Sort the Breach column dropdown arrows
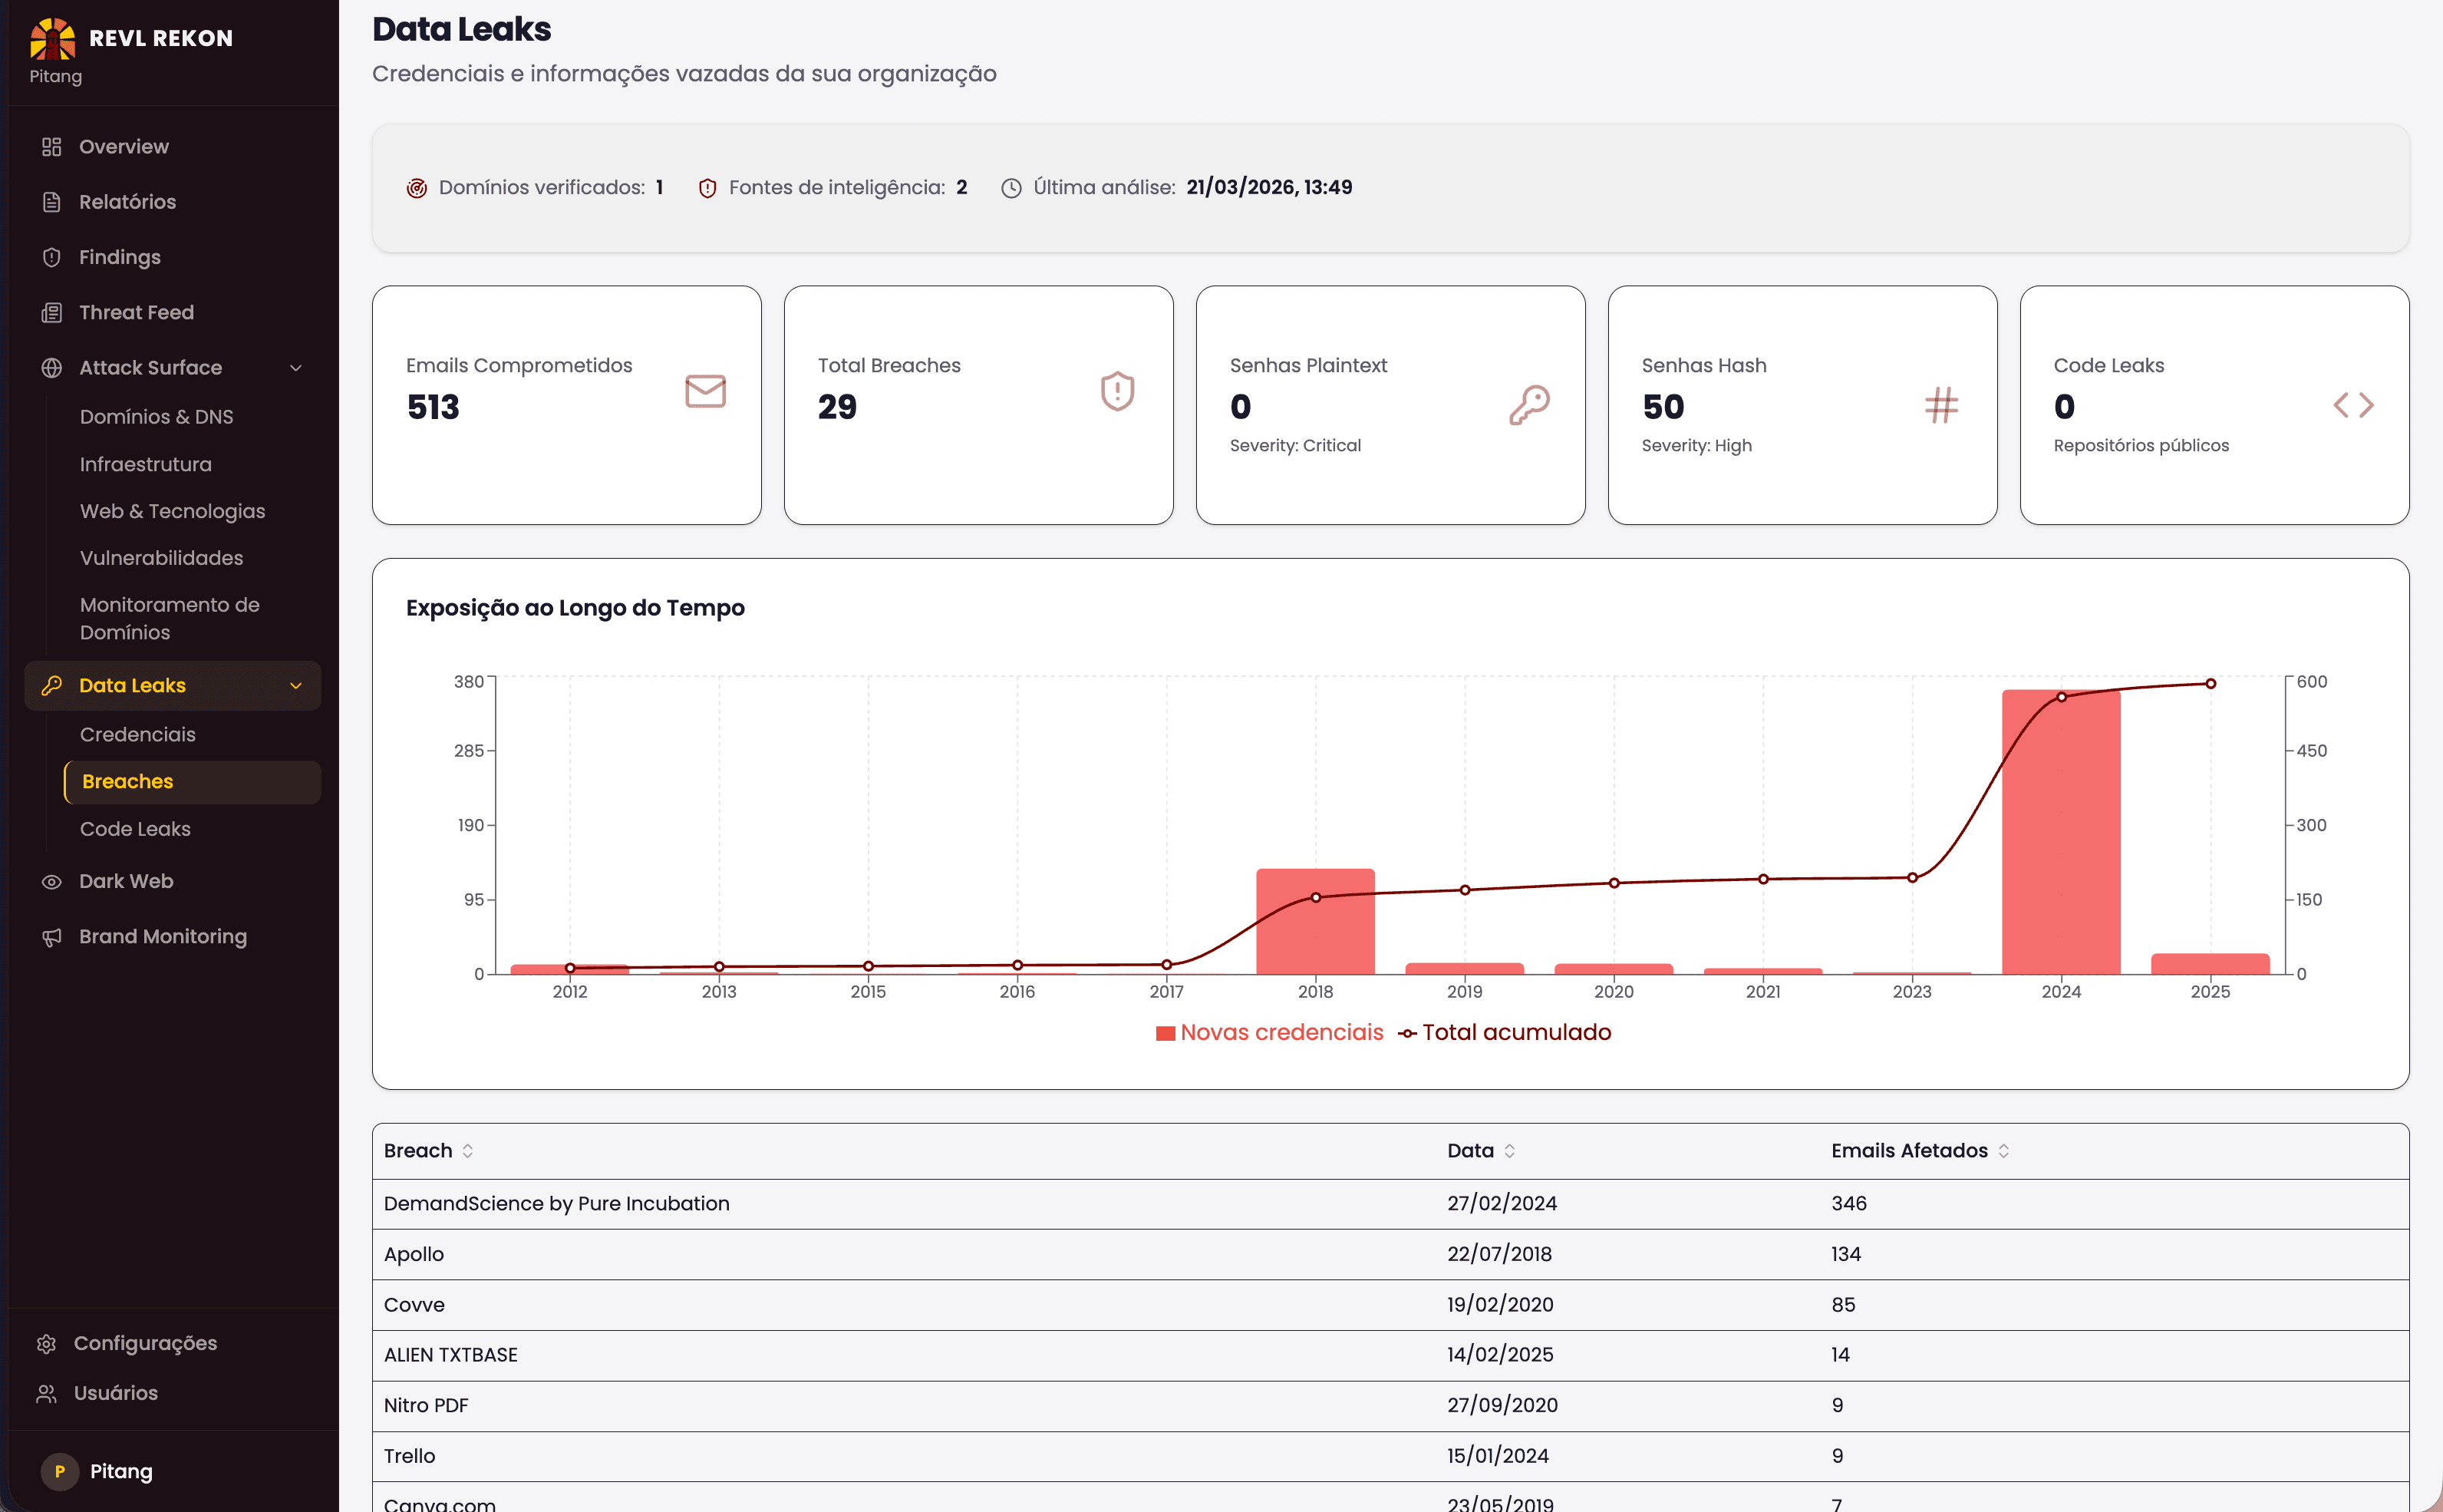The height and width of the screenshot is (1512, 2443). 469,1151
